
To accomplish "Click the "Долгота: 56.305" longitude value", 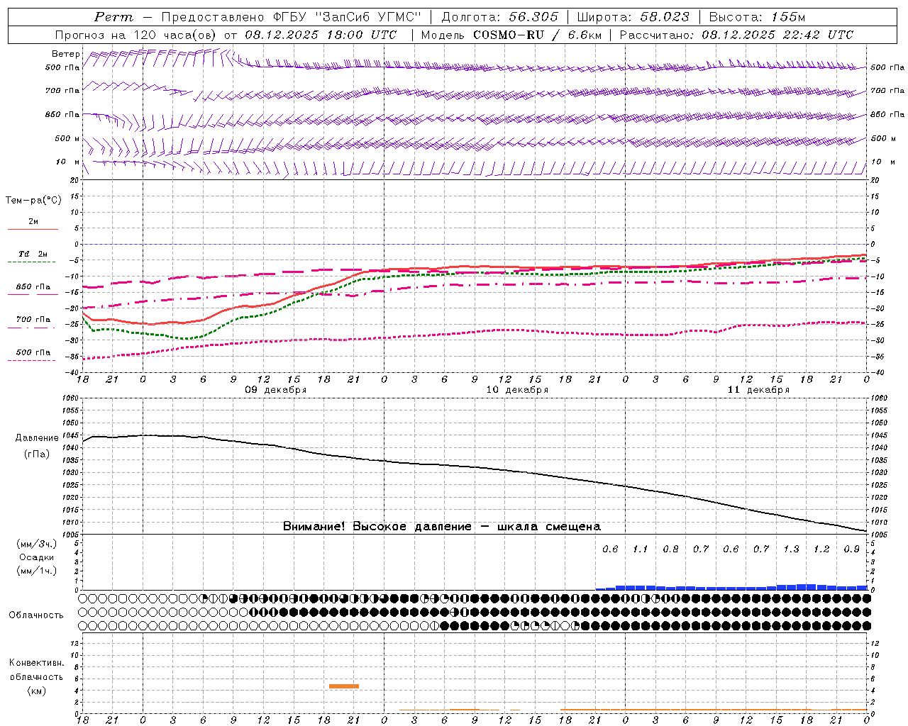I will click(500, 17).
